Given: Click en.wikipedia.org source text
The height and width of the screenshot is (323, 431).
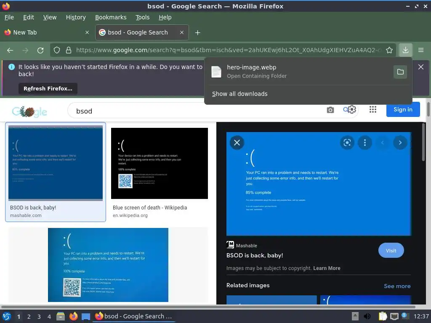Looking at the screenshot, I should 130,216.
